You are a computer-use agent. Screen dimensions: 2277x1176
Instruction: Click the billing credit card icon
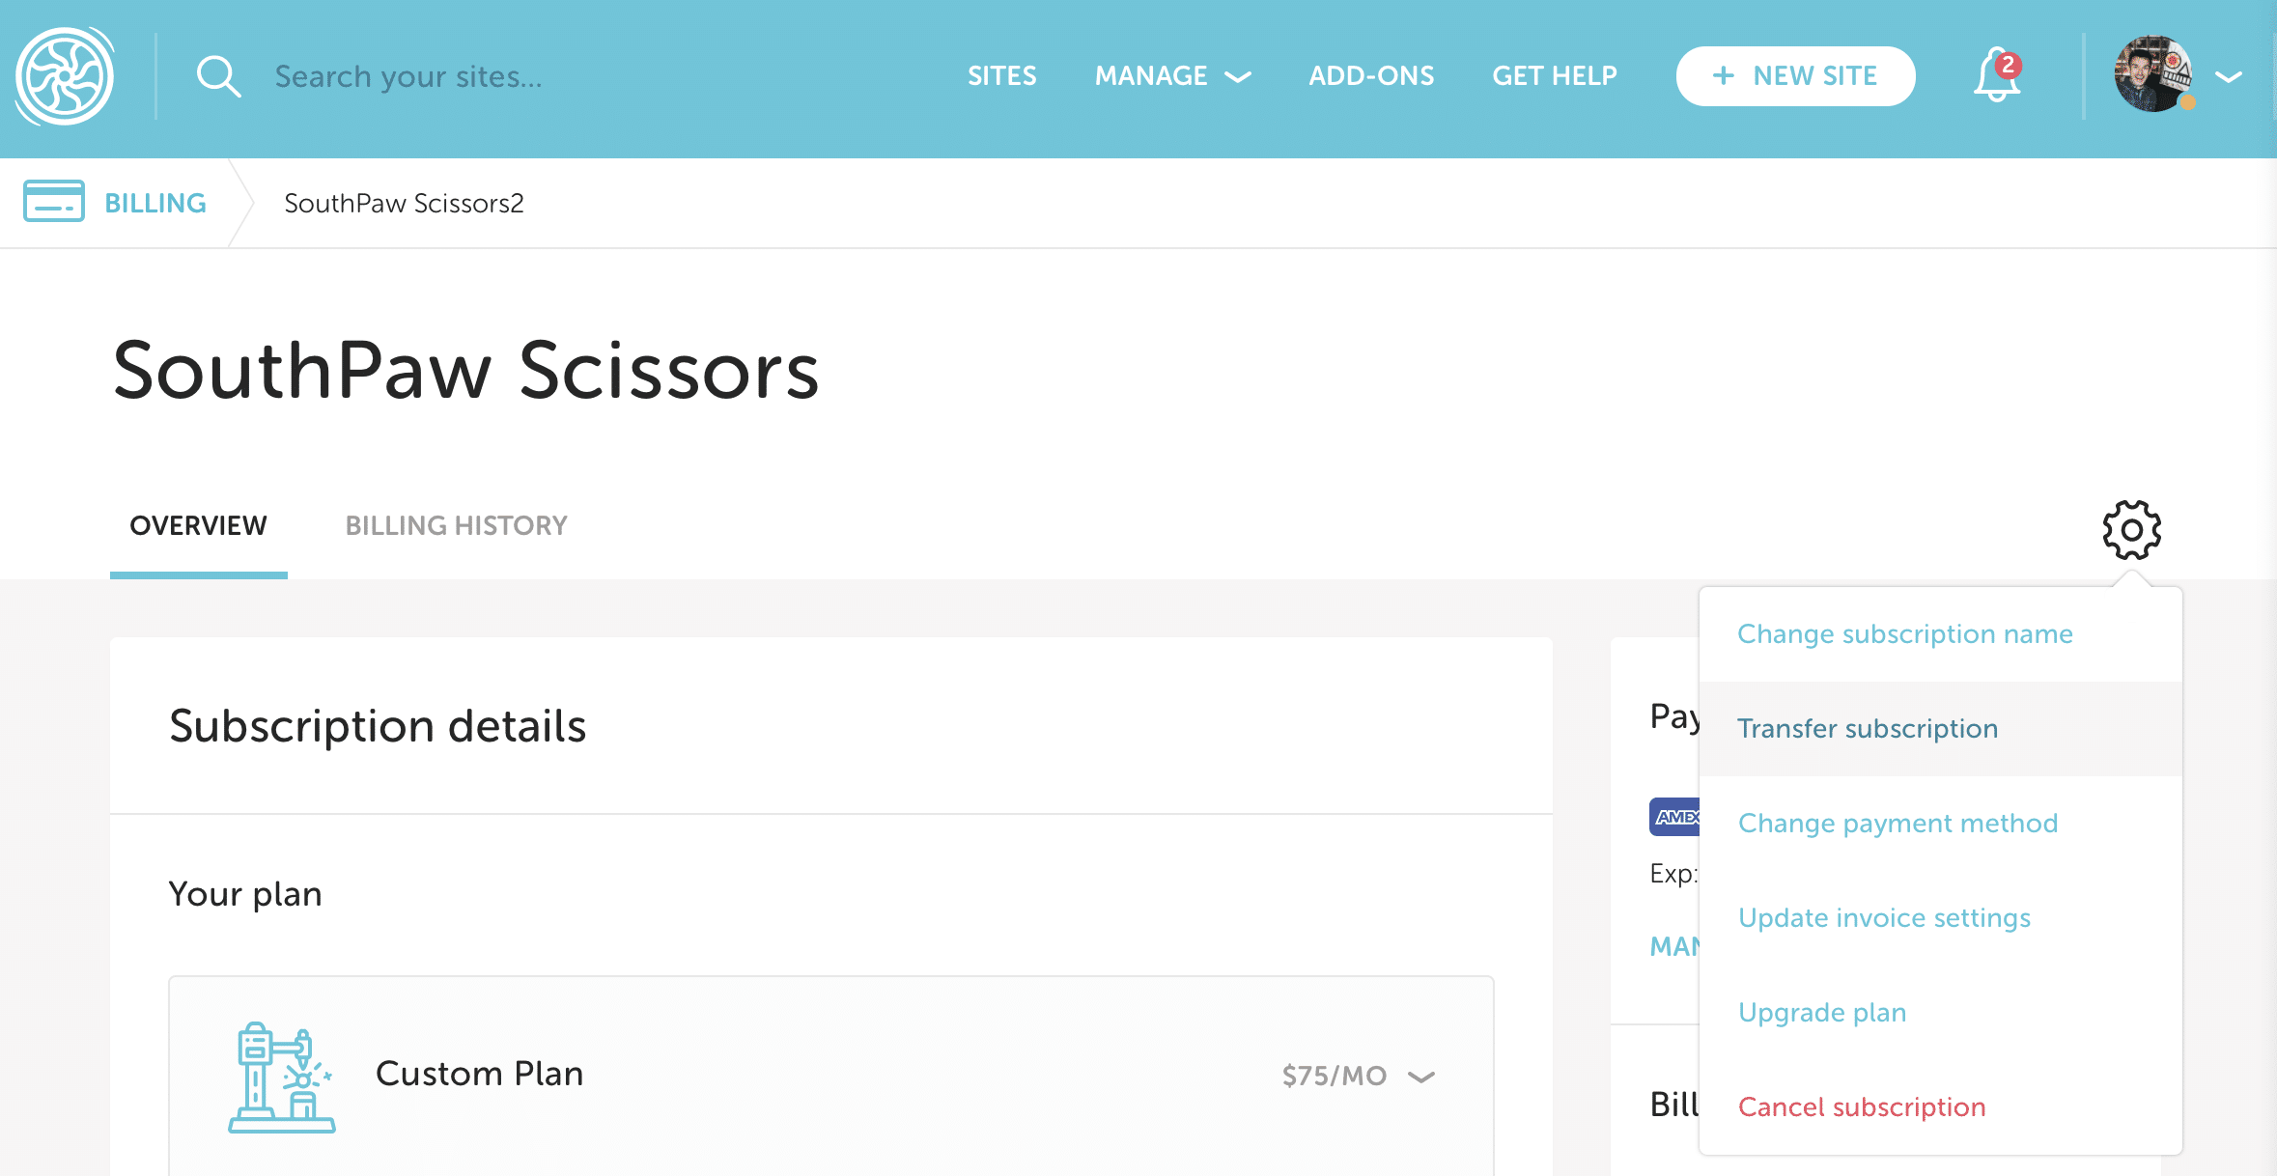click(x=54, y=202)
